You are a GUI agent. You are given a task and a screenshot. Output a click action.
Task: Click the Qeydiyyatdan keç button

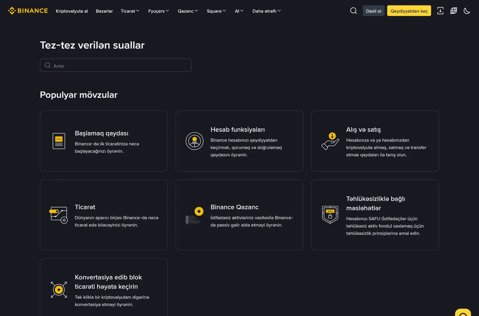point(409,11)
